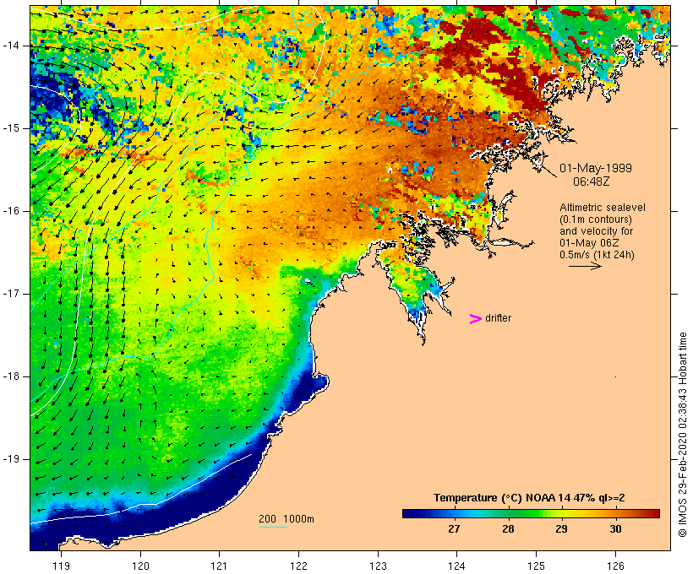Click the colorbar label '27'
The height and width of the screenshot is (574, 693).
(454, 528)
